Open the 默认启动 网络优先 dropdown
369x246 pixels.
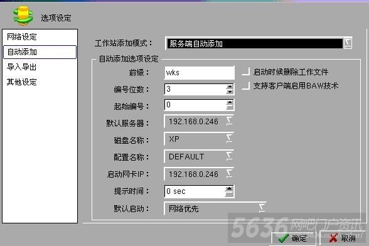[262, 208]
